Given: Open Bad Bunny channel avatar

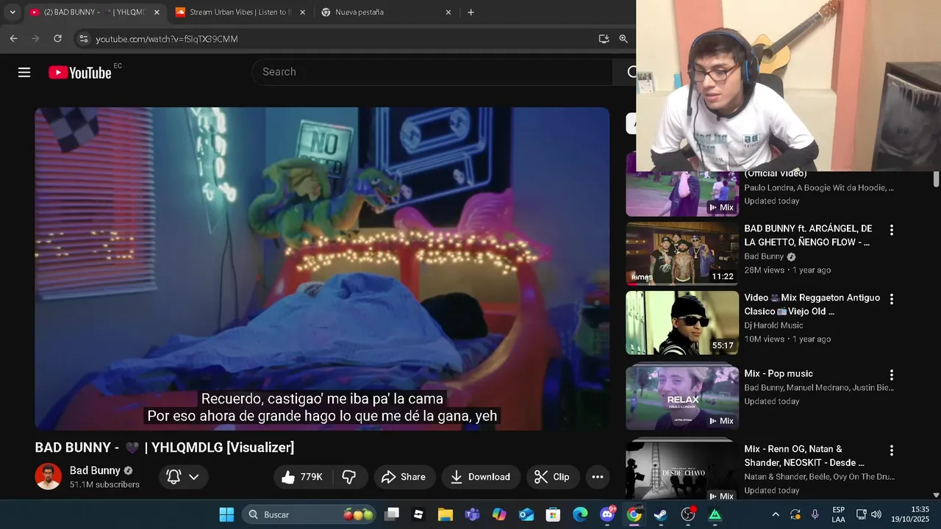Looking at the screenshot, I should (x=49, y=476).
